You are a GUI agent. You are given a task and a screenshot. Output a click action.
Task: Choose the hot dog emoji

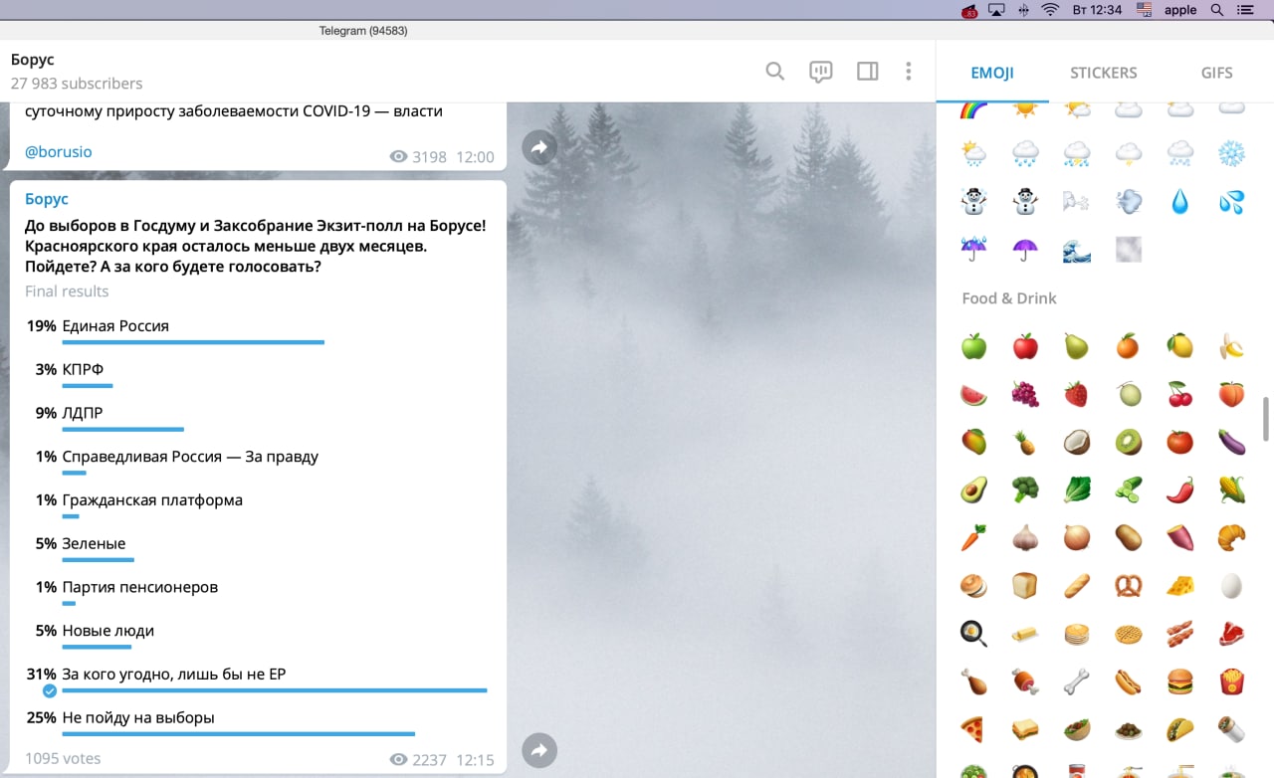1128,681
